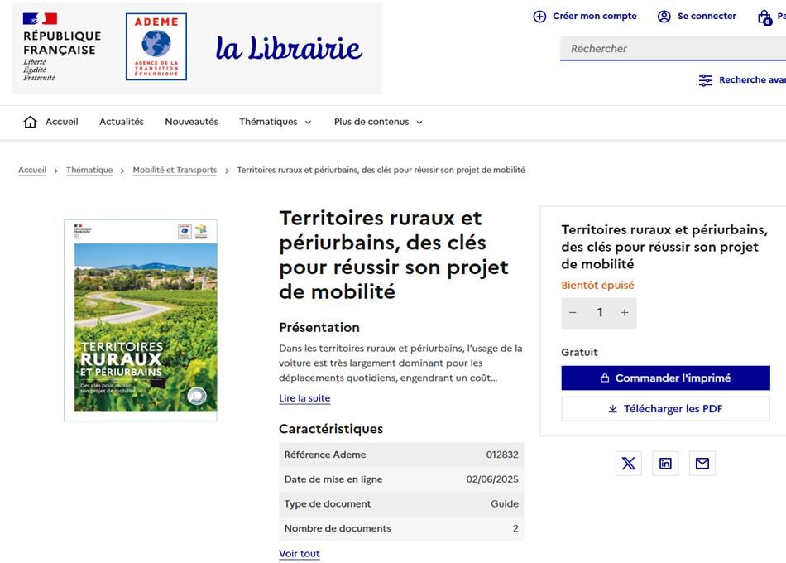Screen dimensions: 786x563
Task: Open the Actualités menu item
Action: tap(122, 122)
